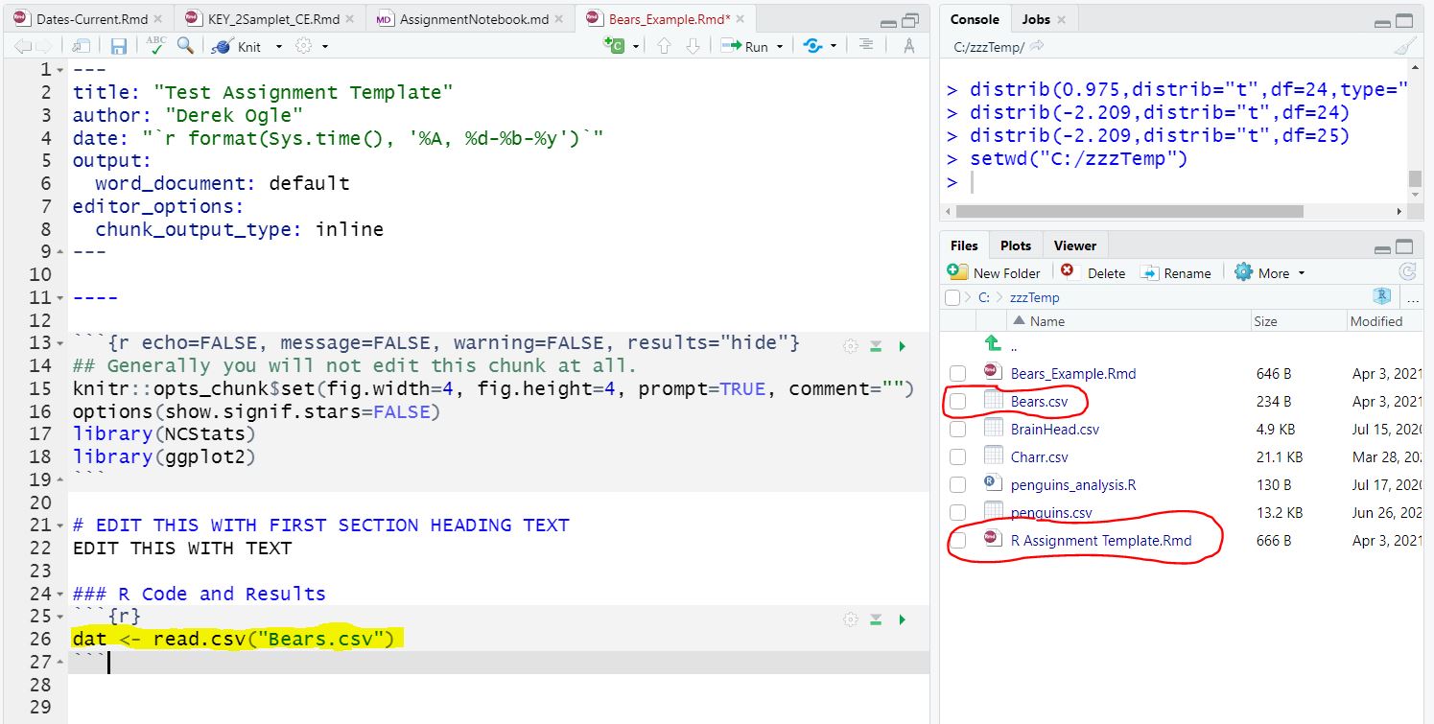Open Bears_Example.Rmd from the file list

(1073, 373)
